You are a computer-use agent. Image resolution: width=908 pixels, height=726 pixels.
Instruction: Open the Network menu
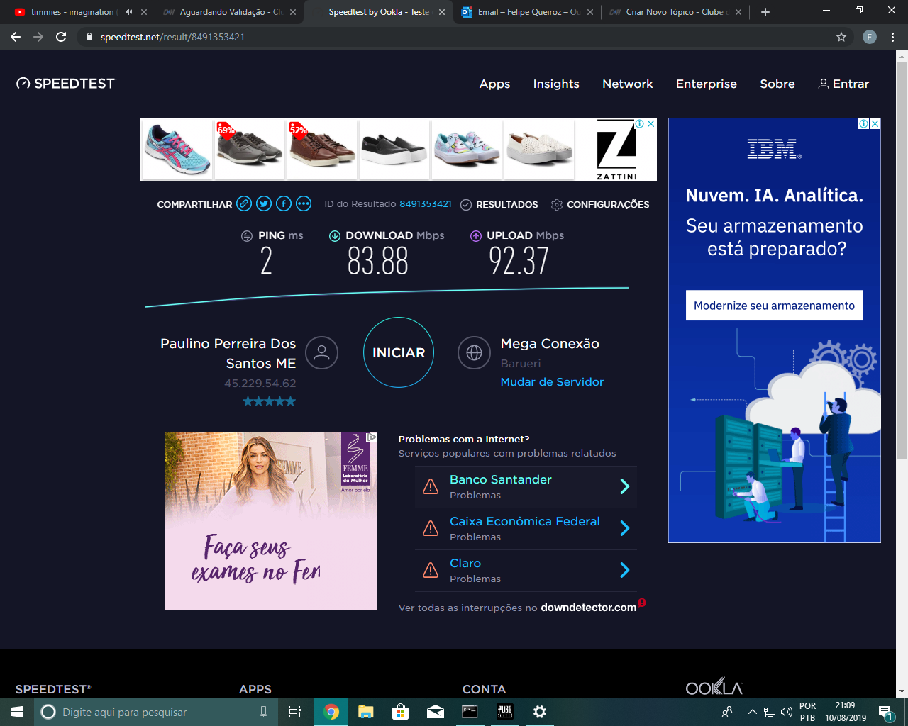pos(628,84)
